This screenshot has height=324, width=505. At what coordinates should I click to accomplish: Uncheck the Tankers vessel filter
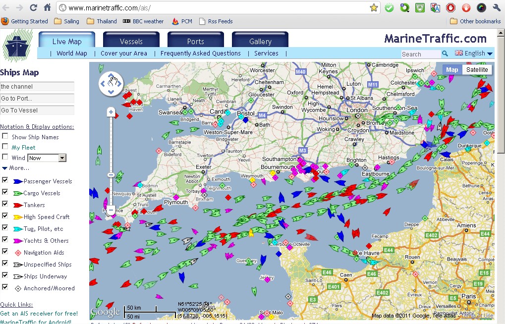(x=4, y=205)
